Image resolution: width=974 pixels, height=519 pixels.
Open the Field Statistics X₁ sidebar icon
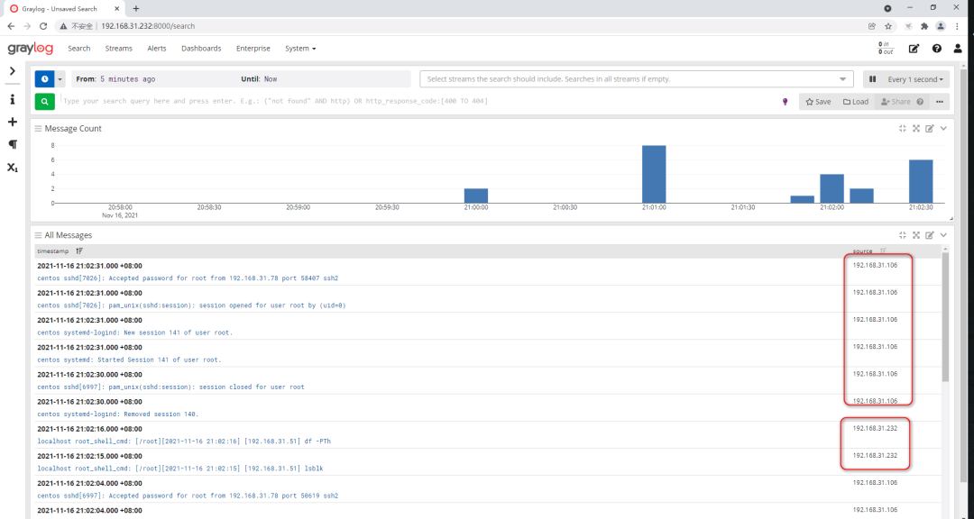pos(13,168)
